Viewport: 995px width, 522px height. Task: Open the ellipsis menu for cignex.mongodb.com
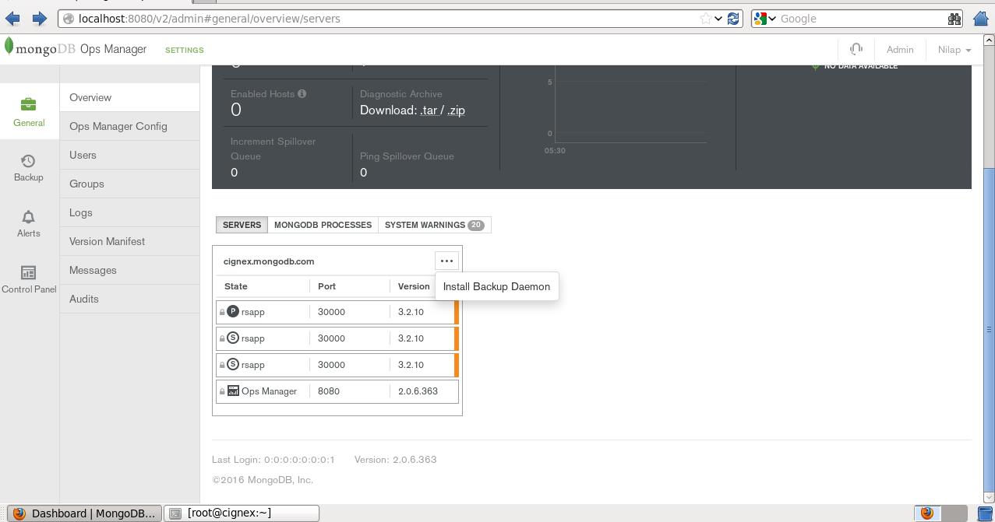pyautogui.click(x=446, y=261)
